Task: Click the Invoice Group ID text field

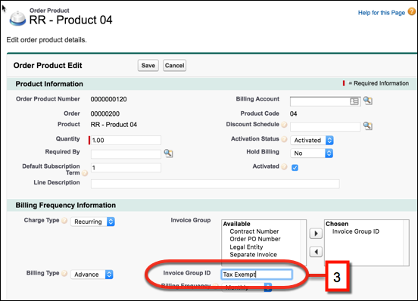Action: [x=257, y=275]
